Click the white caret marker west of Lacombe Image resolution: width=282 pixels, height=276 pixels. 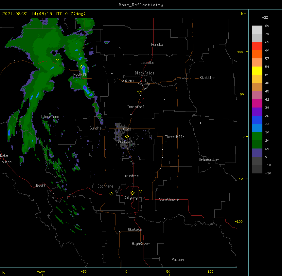130,65
